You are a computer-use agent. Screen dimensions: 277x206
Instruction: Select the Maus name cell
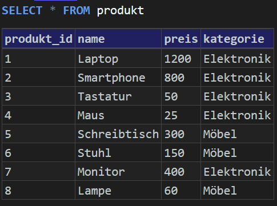[118, 115]
